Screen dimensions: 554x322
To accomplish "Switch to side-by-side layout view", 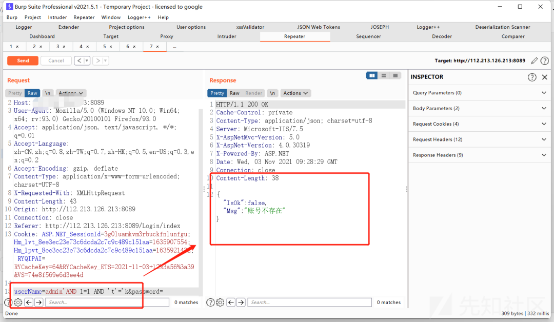I will (x=372, y=75).
